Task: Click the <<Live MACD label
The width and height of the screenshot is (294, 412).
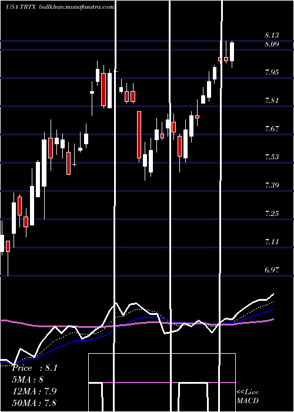Action: [x=248, y=397]
